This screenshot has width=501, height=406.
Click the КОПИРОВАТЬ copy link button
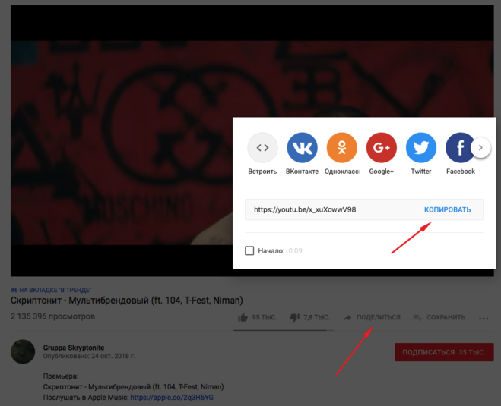click(447, 209)
